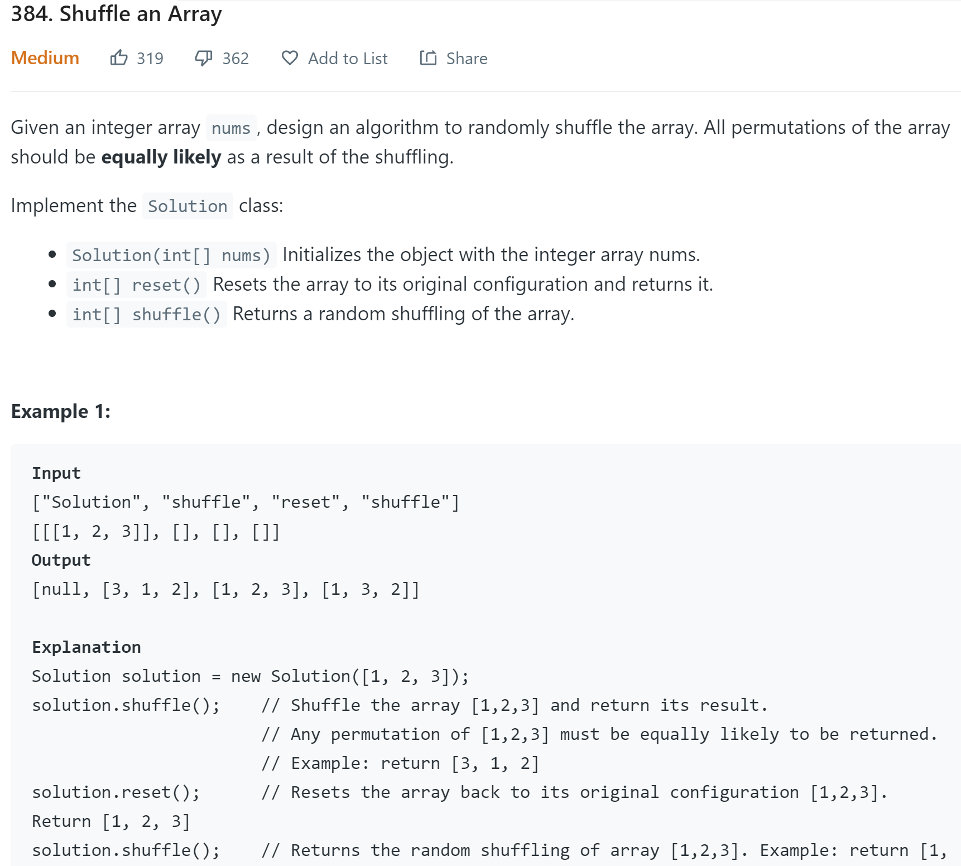Click the Output label in example block
Viewport: 961px width, 866px height.
61,560
